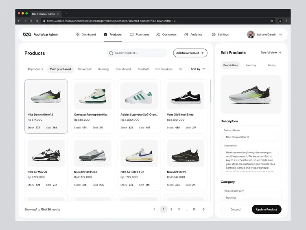Image resolution: width=306 pixels, height=230 pixels.
Task: Expand the Adriano Darwin account dropdown
Action: tap(281, 34)
